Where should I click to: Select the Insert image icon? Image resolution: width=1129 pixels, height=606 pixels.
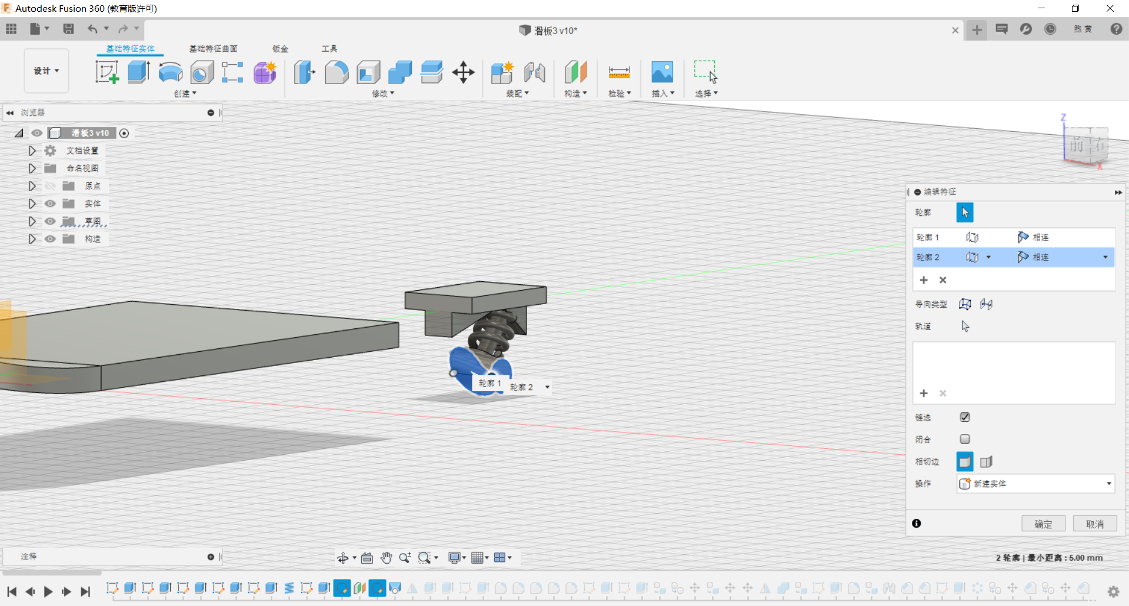point(662,72)
